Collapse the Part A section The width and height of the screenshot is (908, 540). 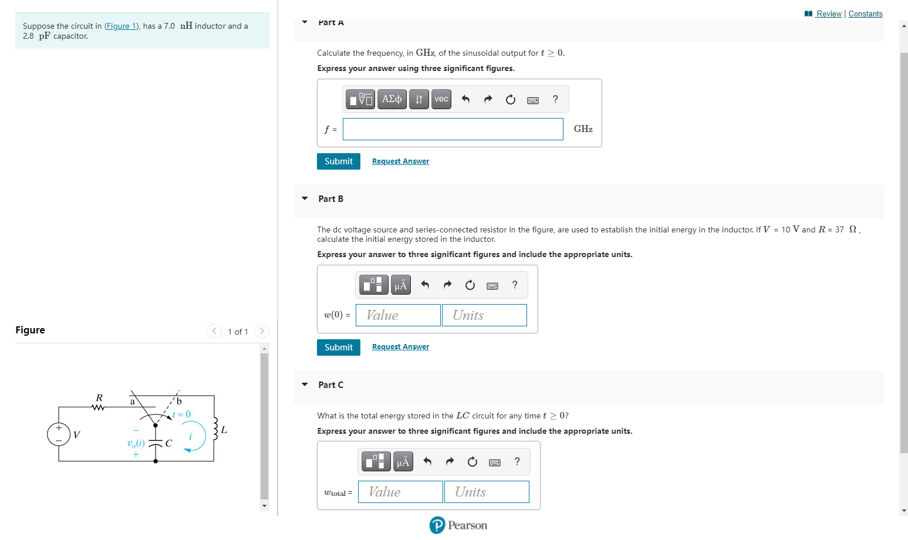coord(304,22)
